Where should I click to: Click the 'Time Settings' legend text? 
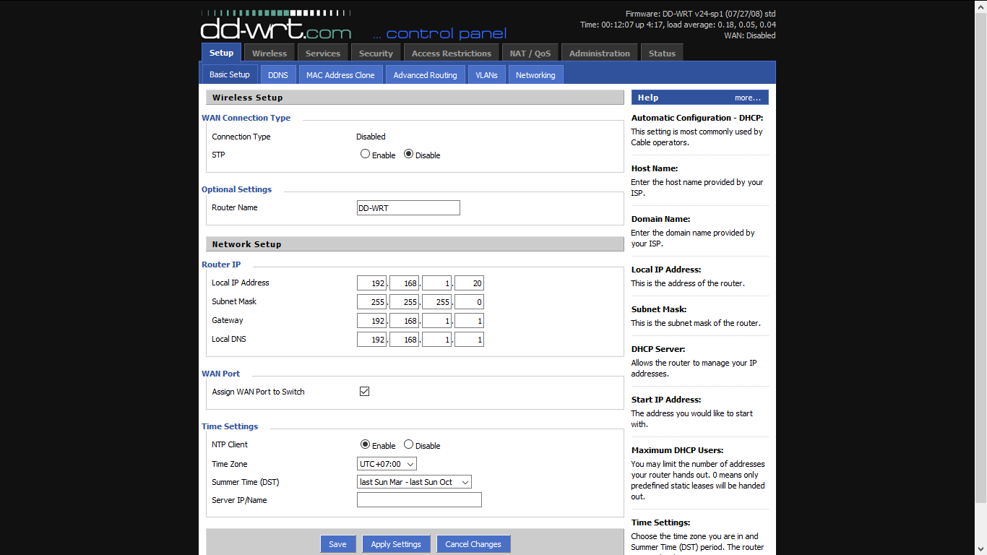(x=230, y=426)
